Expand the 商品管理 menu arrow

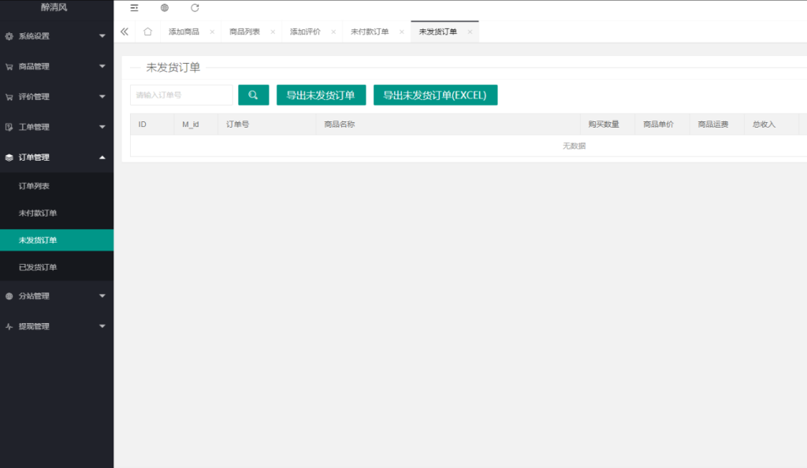click(x=102, y=66)
